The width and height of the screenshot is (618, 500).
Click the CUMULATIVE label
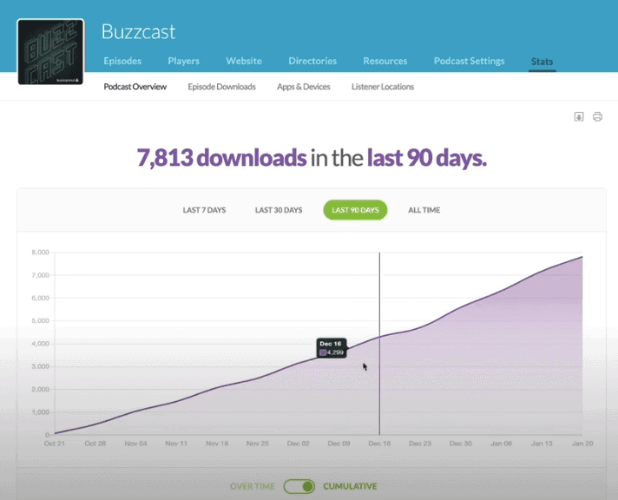coord(350,486)
